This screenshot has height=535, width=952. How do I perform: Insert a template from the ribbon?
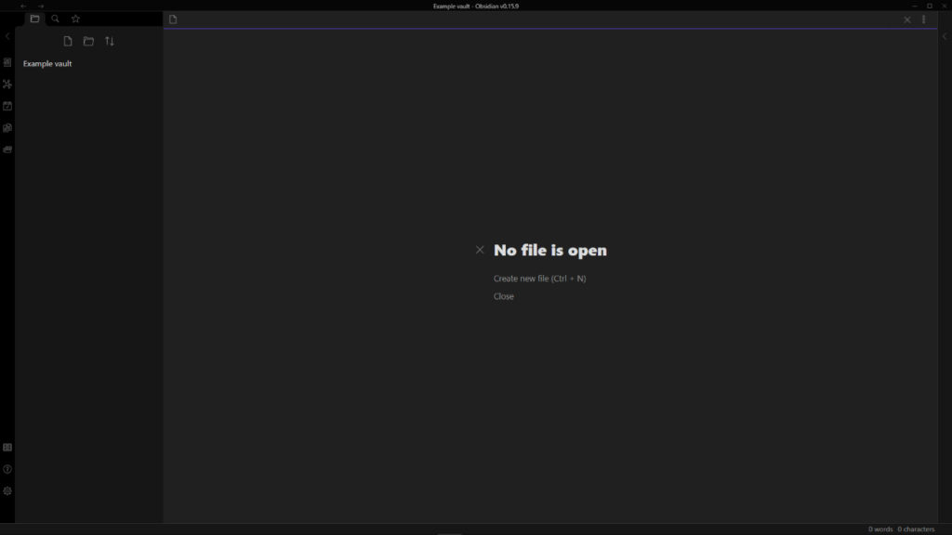click(x=7, y=127)
